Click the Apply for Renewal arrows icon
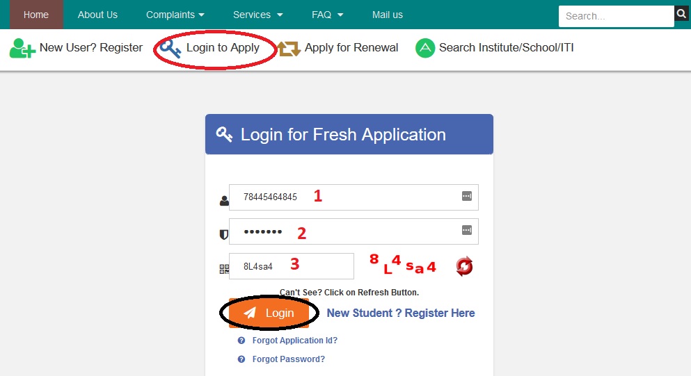 (x=289, y=49)
